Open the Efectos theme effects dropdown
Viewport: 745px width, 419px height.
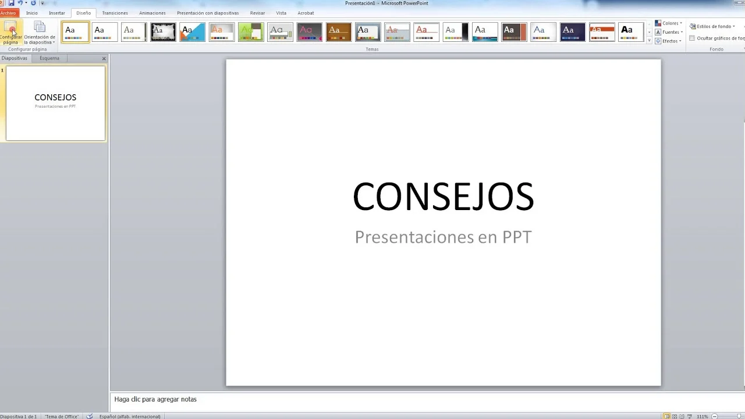669,41
